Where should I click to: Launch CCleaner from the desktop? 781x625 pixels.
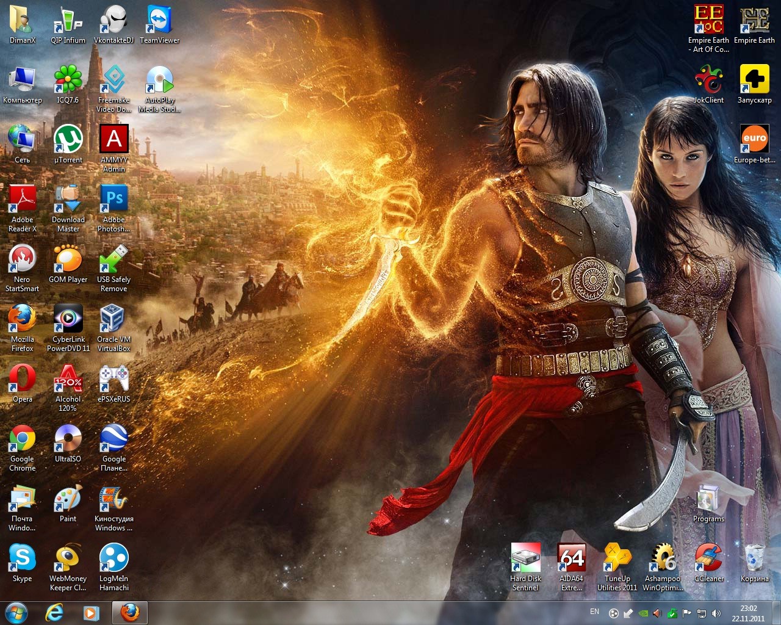coord(708,563)
